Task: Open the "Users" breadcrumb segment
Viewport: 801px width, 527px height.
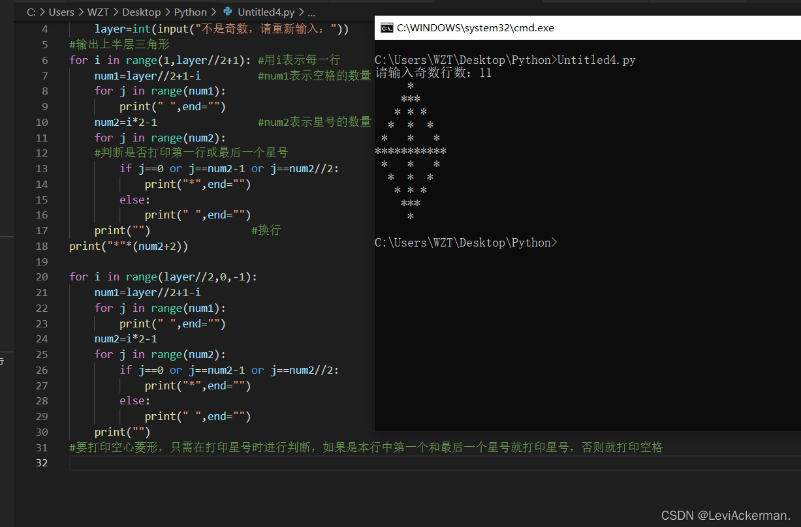Action: click(x=61, y=12)
